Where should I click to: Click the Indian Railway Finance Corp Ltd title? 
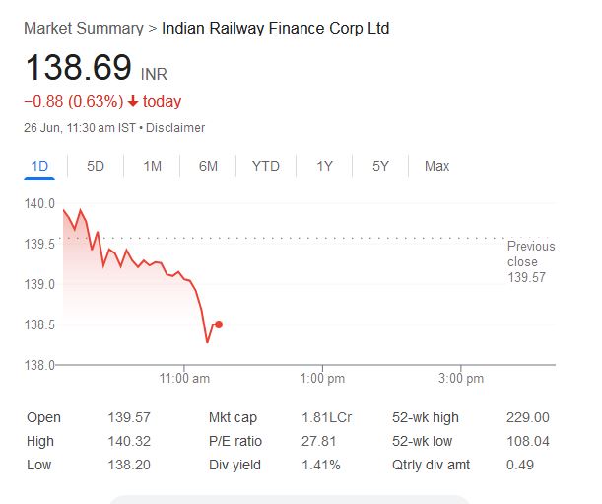[275, 28]
